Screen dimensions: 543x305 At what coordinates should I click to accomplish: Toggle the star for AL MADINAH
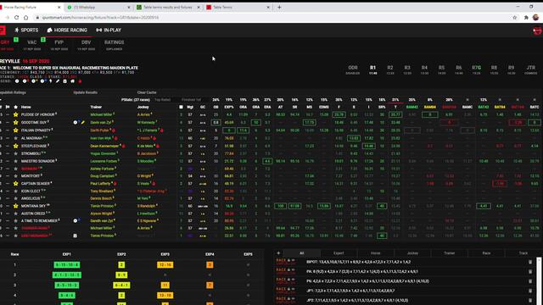coord(15,138)
